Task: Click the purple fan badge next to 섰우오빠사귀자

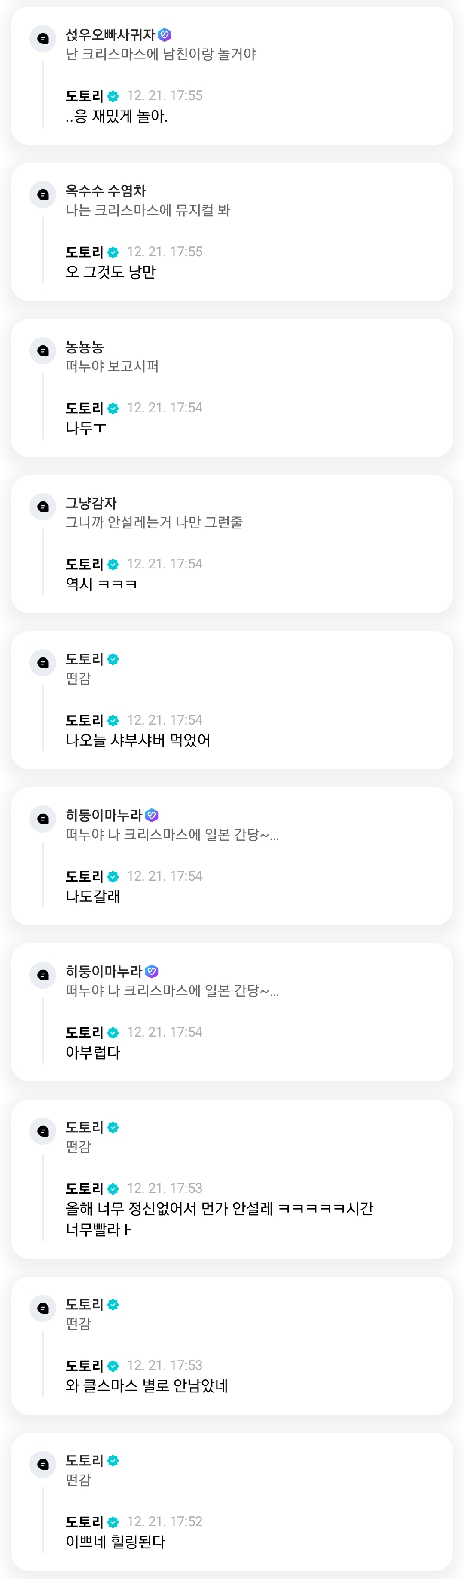Action: click(165, 35)
